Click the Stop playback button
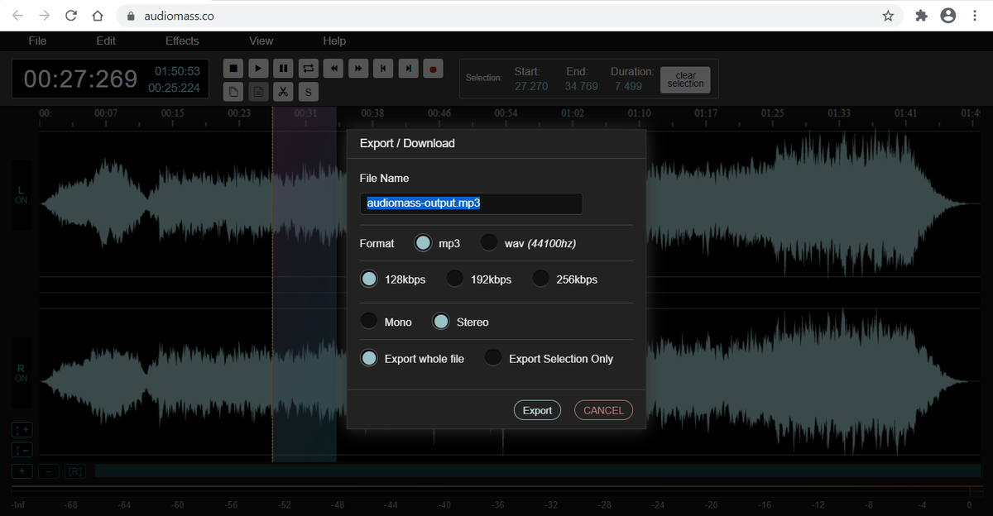Image resolution: width=993 pixels, height=516 pixels. point(233,69)
